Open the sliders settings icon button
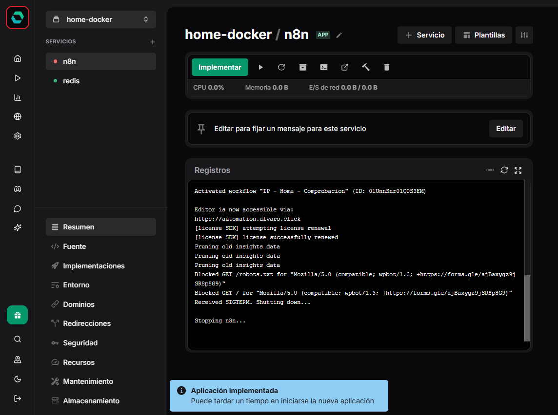The width and height of the screenshot is (558, 415). coord(524,35)
